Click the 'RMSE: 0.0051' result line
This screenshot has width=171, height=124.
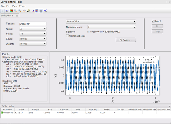pos(11,91)
